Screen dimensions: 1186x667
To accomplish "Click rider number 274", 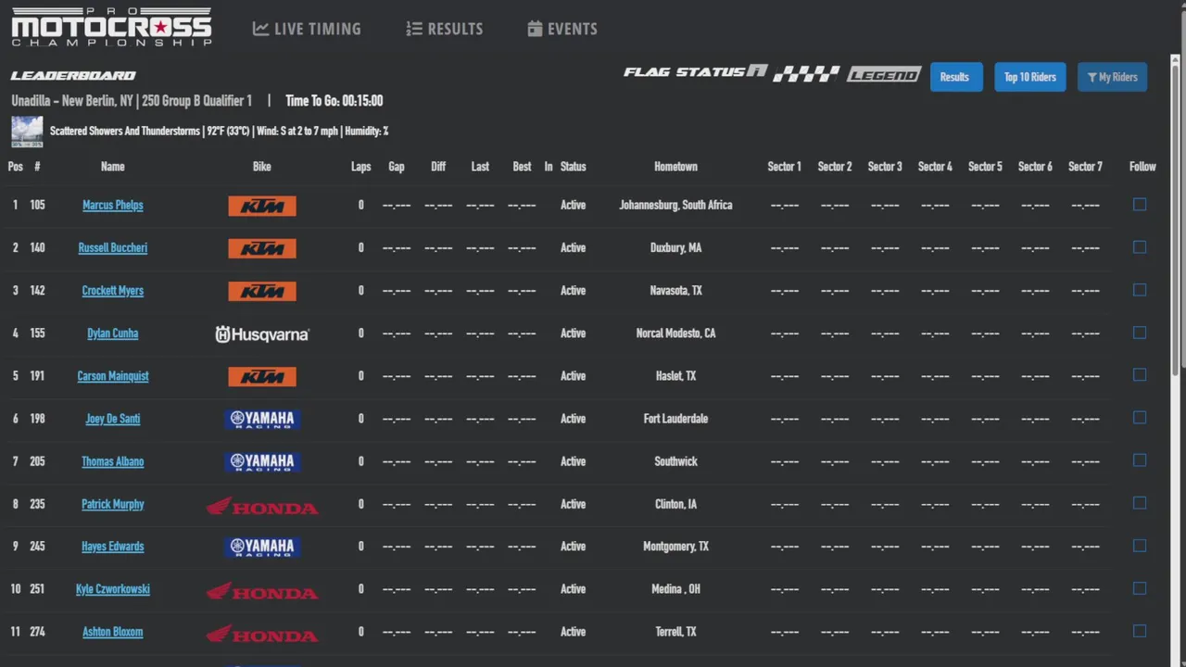I will [x=38, y=632].
